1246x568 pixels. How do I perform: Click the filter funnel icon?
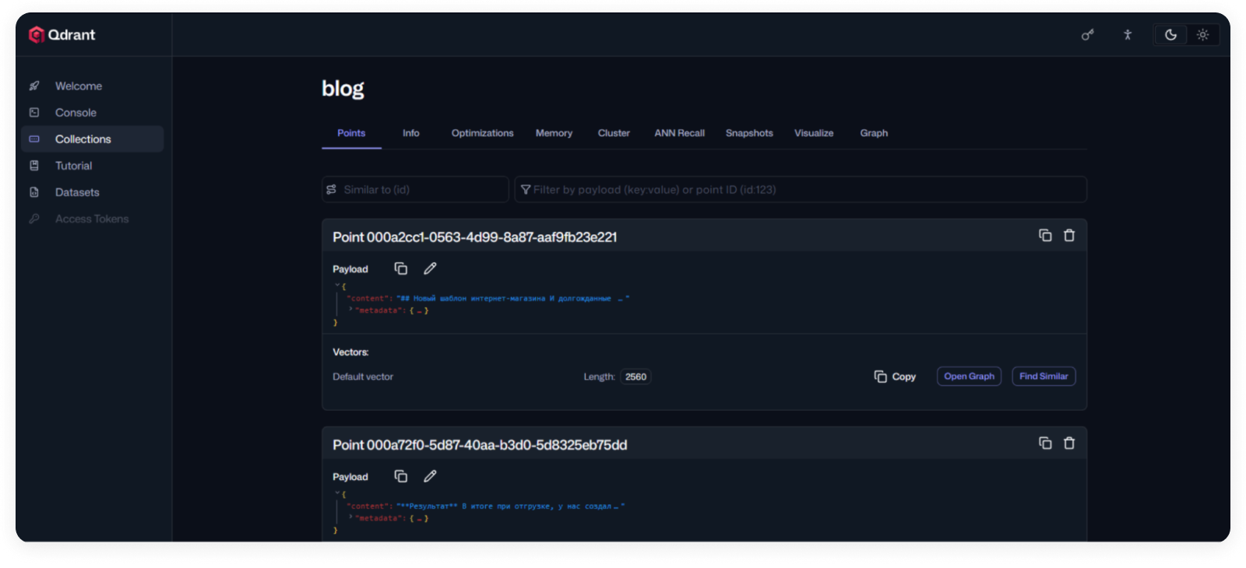tap(526, 189)
